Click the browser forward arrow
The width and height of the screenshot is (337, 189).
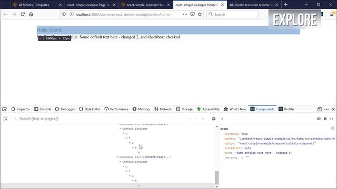tap(14, 14)
